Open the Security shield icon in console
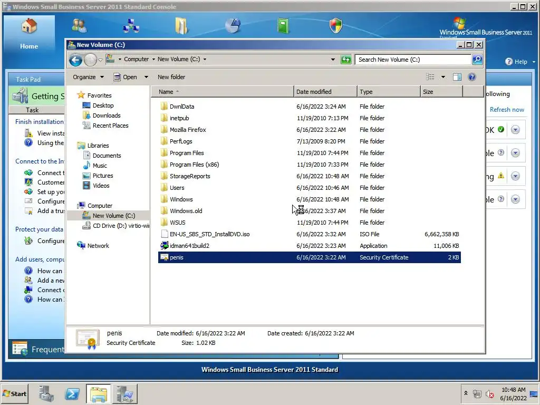Screen dimensions: 540x405 pos(336,25)
